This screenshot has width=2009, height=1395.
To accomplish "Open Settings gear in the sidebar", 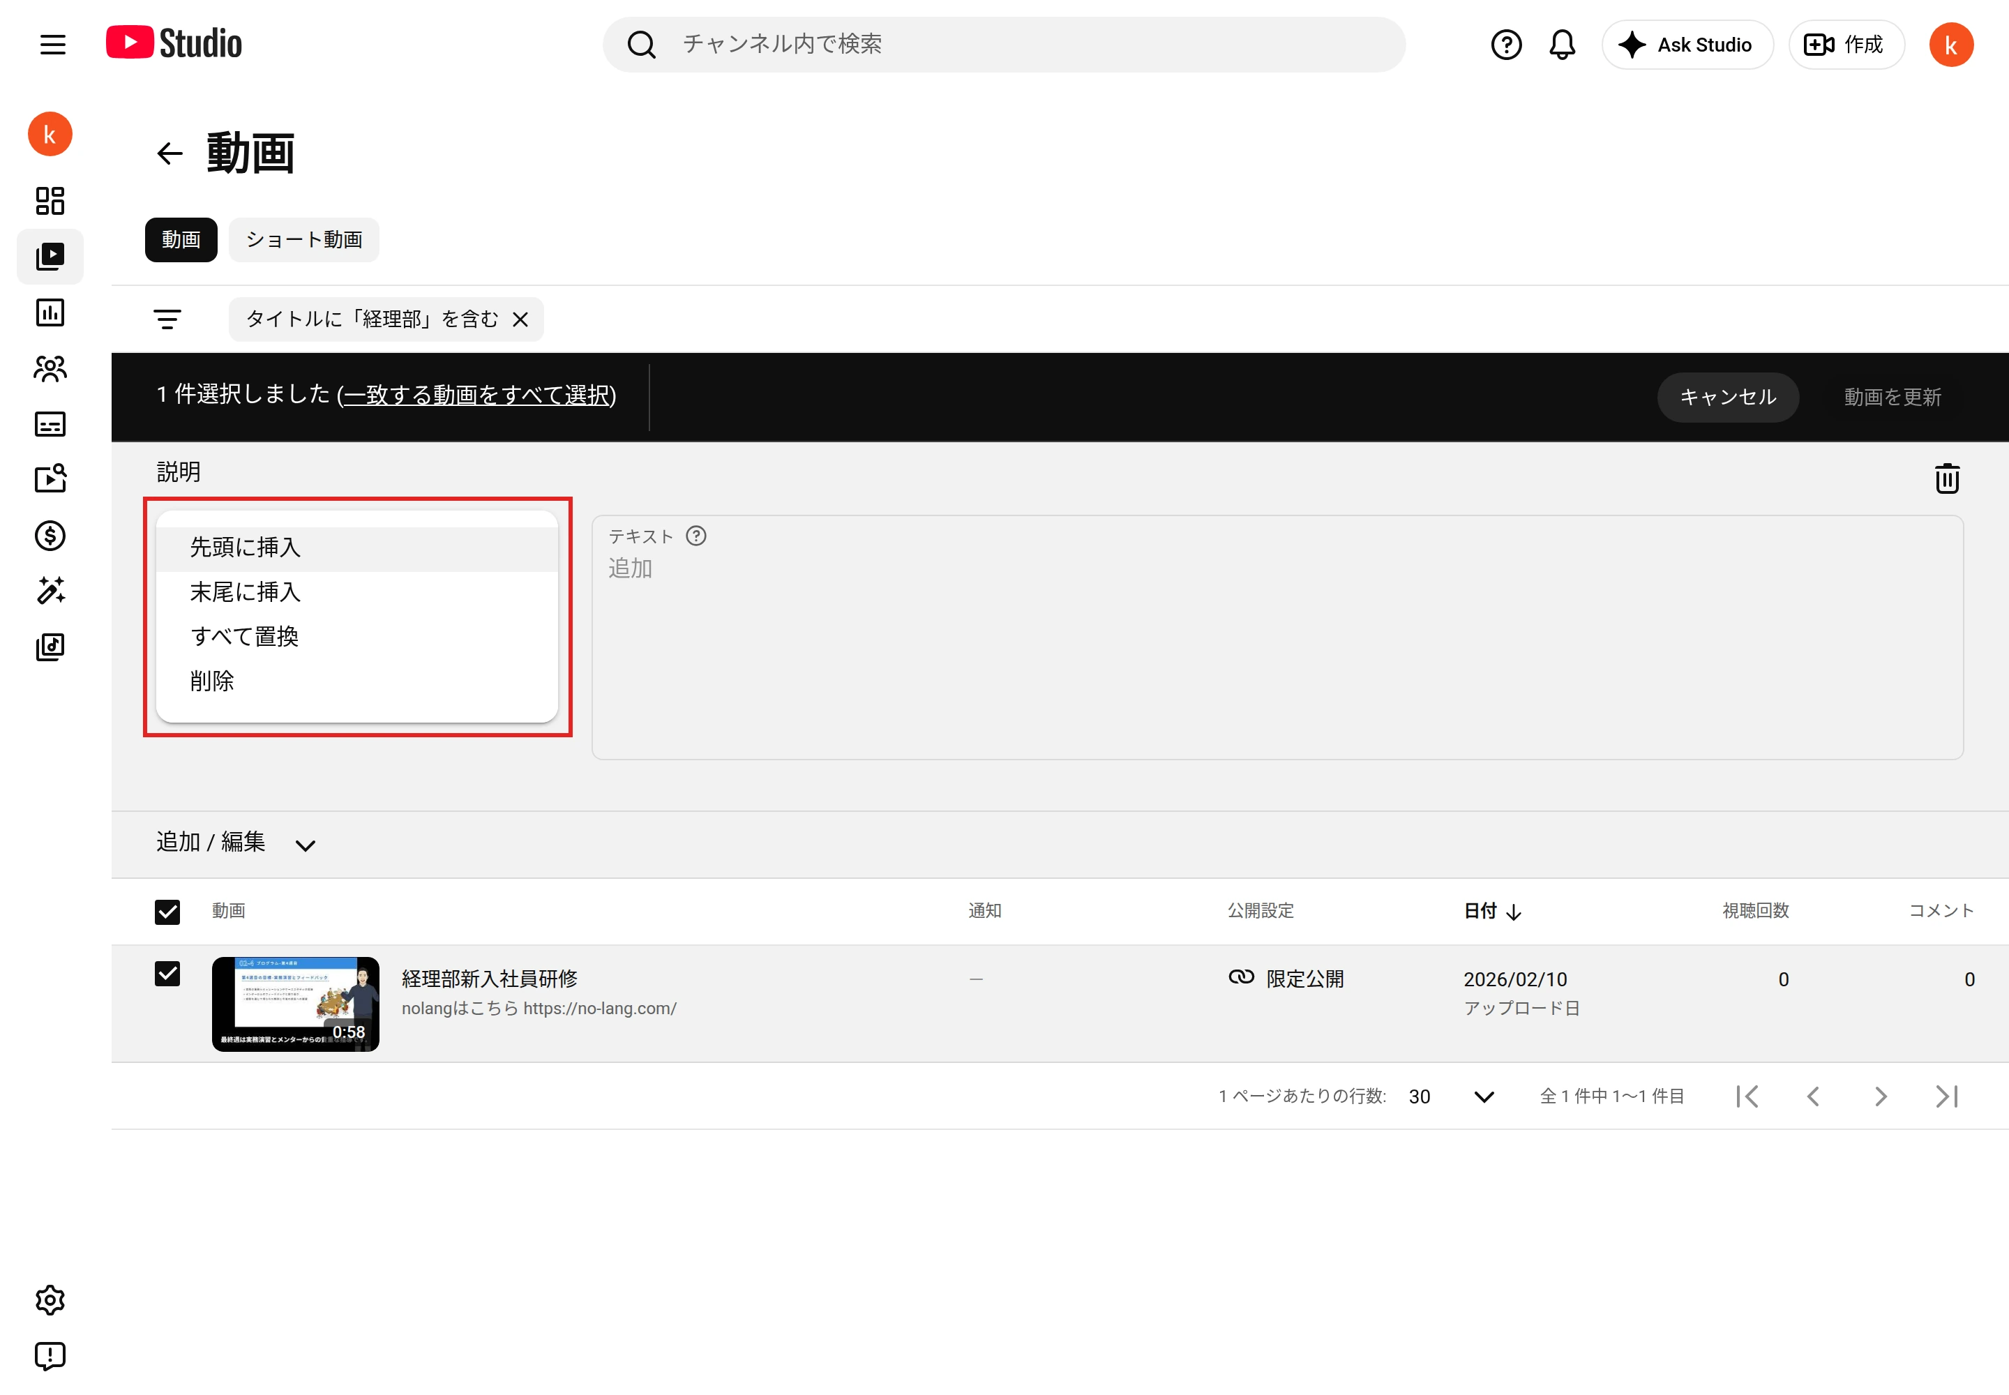I will (50, 1299).
